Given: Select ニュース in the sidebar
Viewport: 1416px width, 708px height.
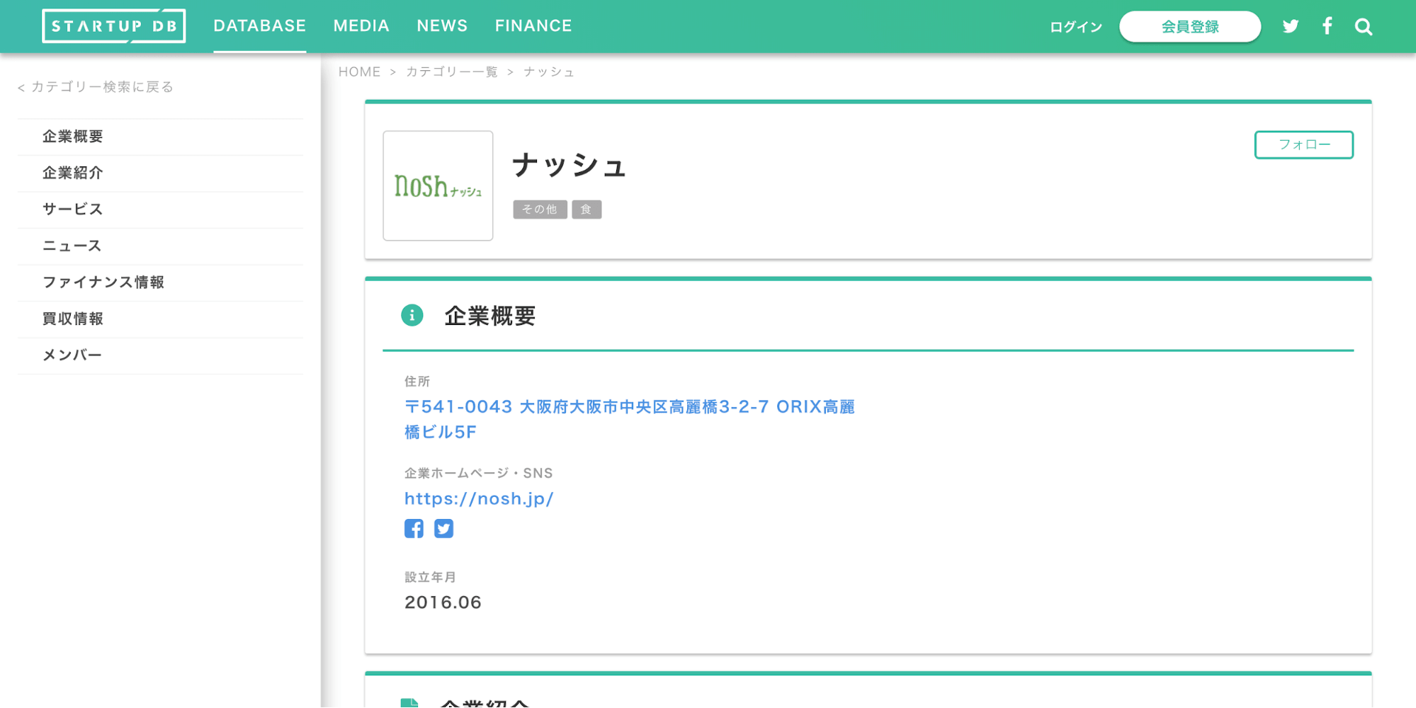Looking at the screenshot, I should [160, 246].
